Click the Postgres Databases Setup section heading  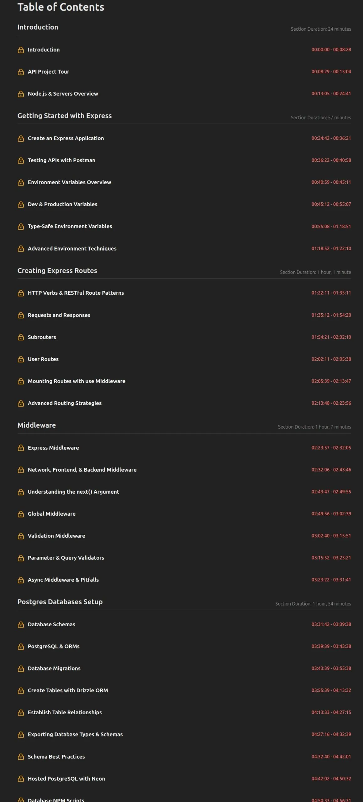[x=60, y=602]
